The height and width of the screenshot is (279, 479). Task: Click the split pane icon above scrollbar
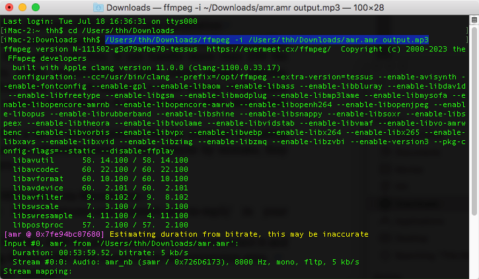474,20
